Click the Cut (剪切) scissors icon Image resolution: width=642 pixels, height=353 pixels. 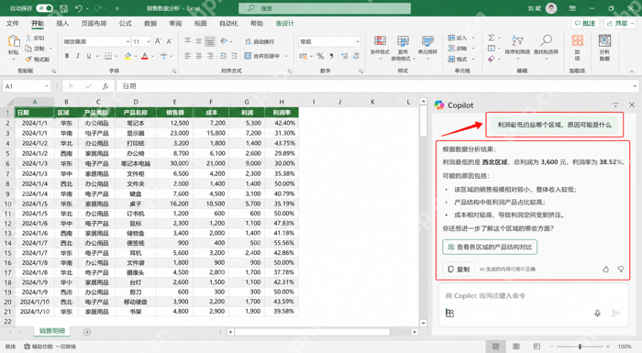[28, 39]
